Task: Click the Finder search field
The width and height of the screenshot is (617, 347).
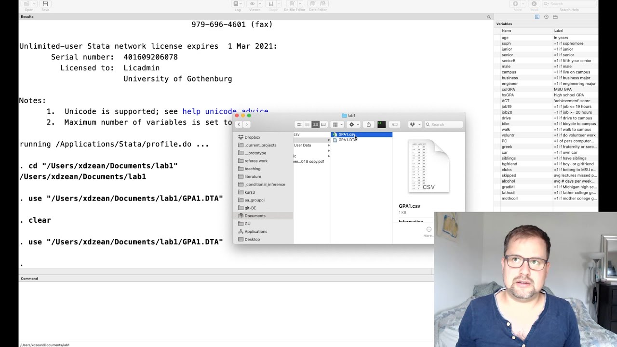Action: (443, 124)
